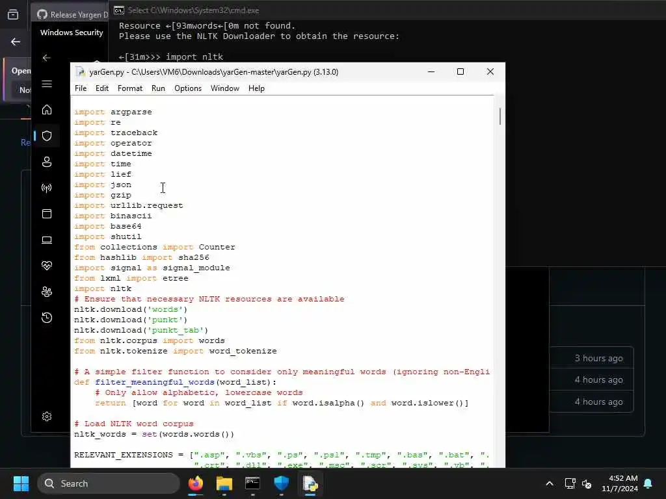The width and height of the screenshot is (666, 499).
Task: Open Windows Security settings gear
Action: coord(47,416)
